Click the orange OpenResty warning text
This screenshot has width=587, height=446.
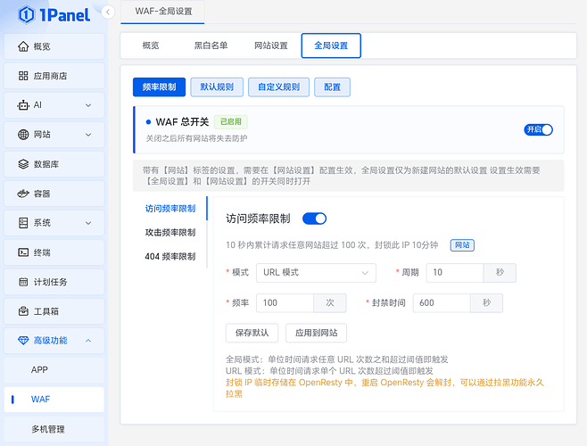tap(384, 388)
